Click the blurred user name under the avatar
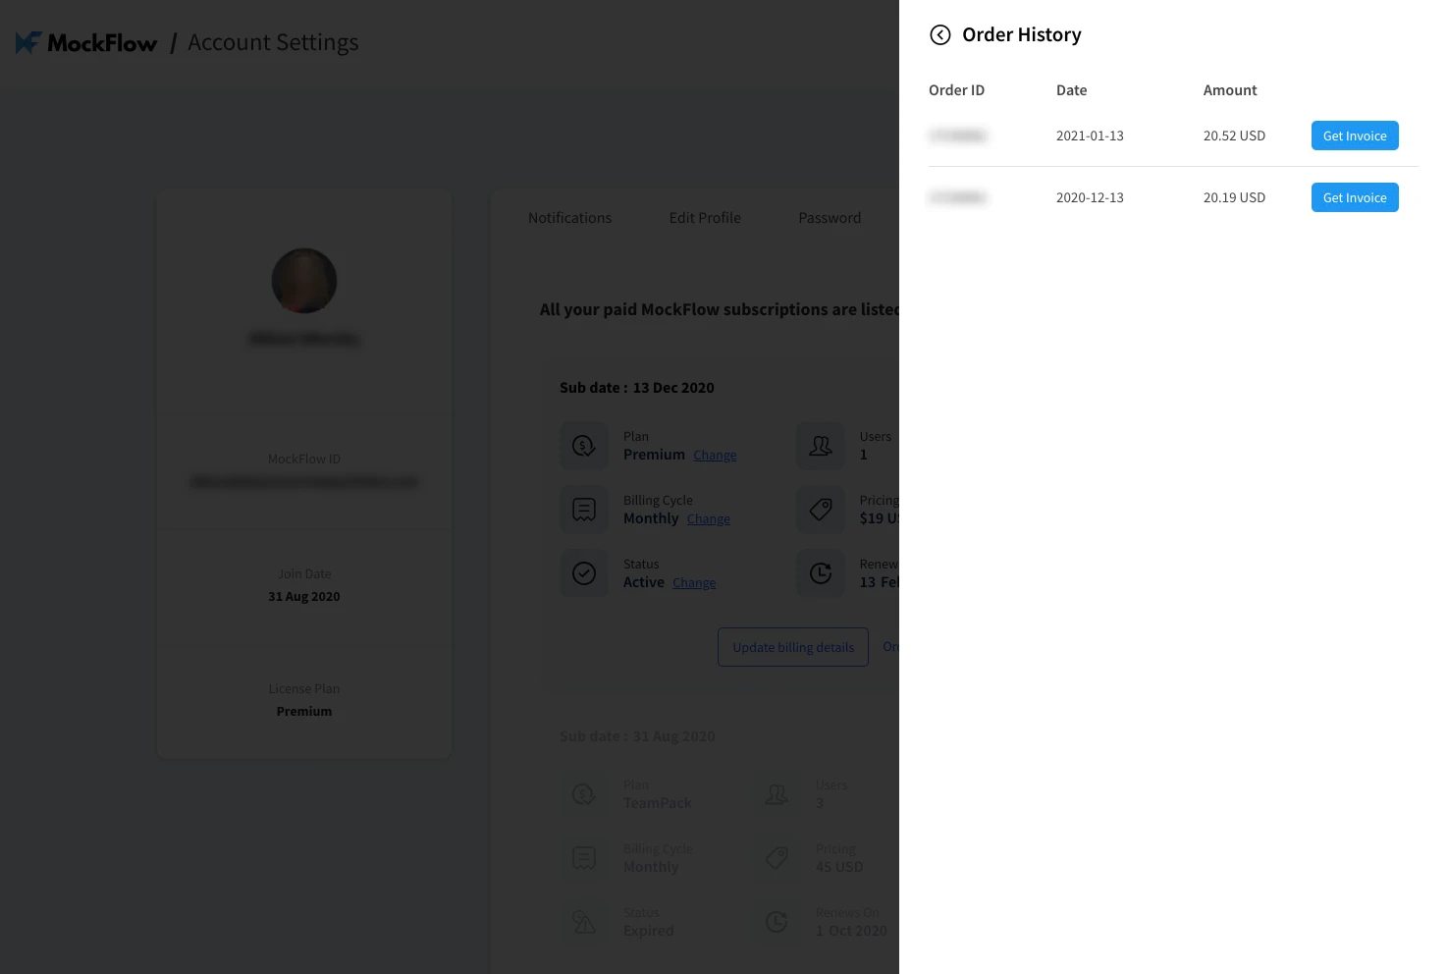The width and height of the screenshot is (1447, 974). (304, 339)
